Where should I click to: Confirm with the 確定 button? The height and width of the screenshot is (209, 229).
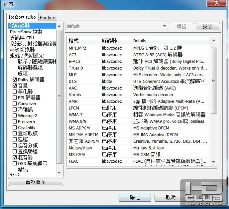(135, 197)
